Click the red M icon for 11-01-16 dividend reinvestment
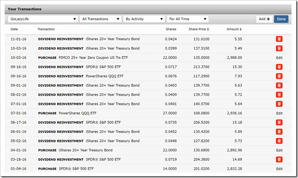This screenshot has height=178, width=298. click(x=279, y=39)
